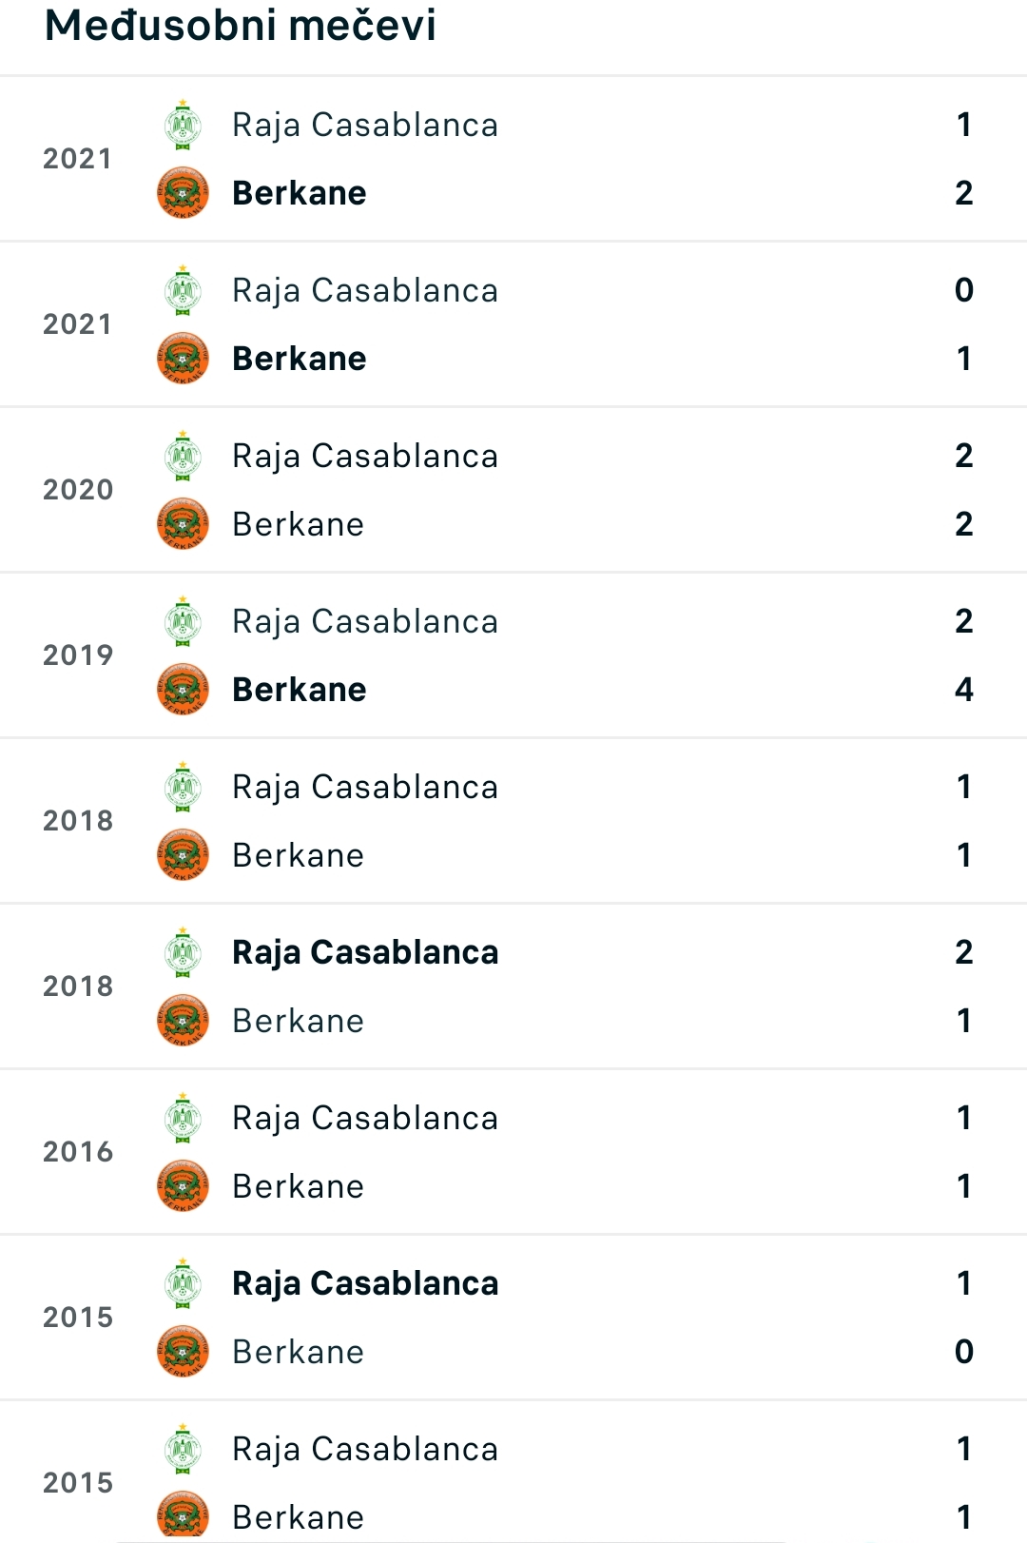Tap Raja Casablanca crest in 2016 match

(183, 1118)
